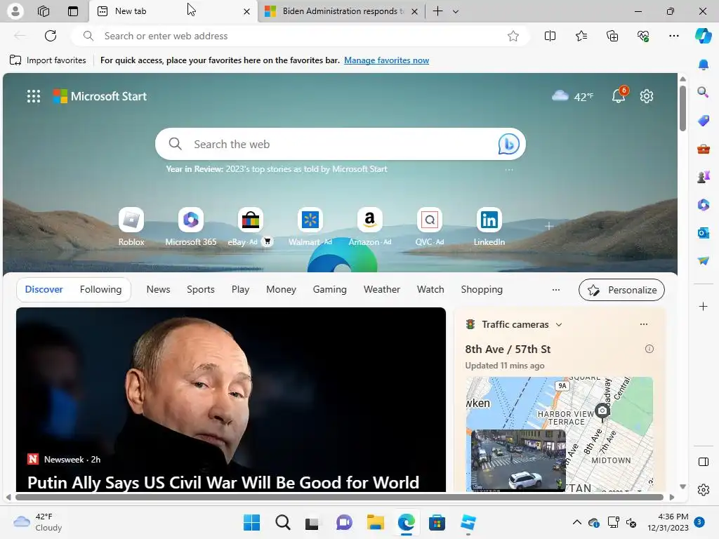Show hidden system tray icons chevron

pos(577,522)
